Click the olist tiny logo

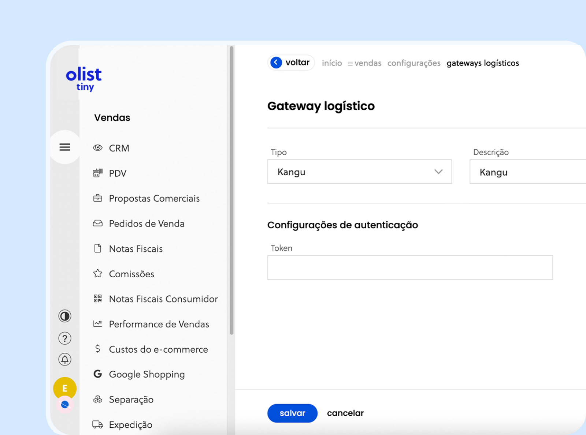[84, 79]
